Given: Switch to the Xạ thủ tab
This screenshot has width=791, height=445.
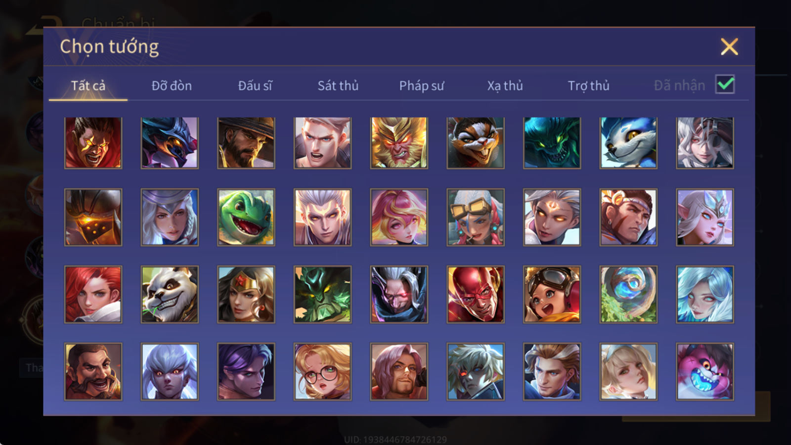Looking at the screenshot, I should 505,86.
